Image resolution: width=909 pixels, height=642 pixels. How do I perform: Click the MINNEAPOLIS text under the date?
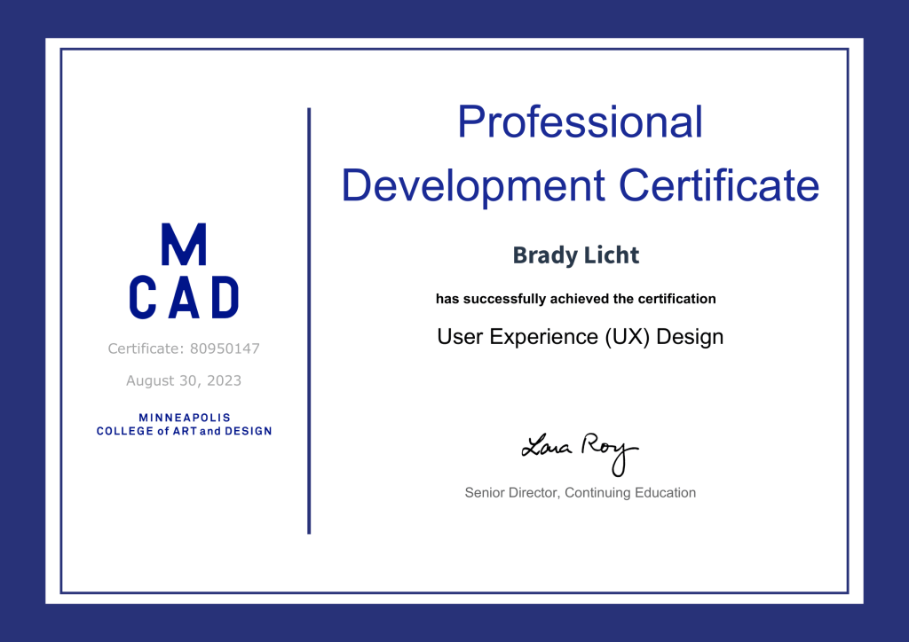[x=185, y=417]
